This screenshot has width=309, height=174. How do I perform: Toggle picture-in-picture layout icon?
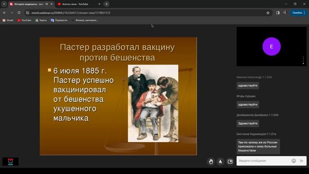230,161
